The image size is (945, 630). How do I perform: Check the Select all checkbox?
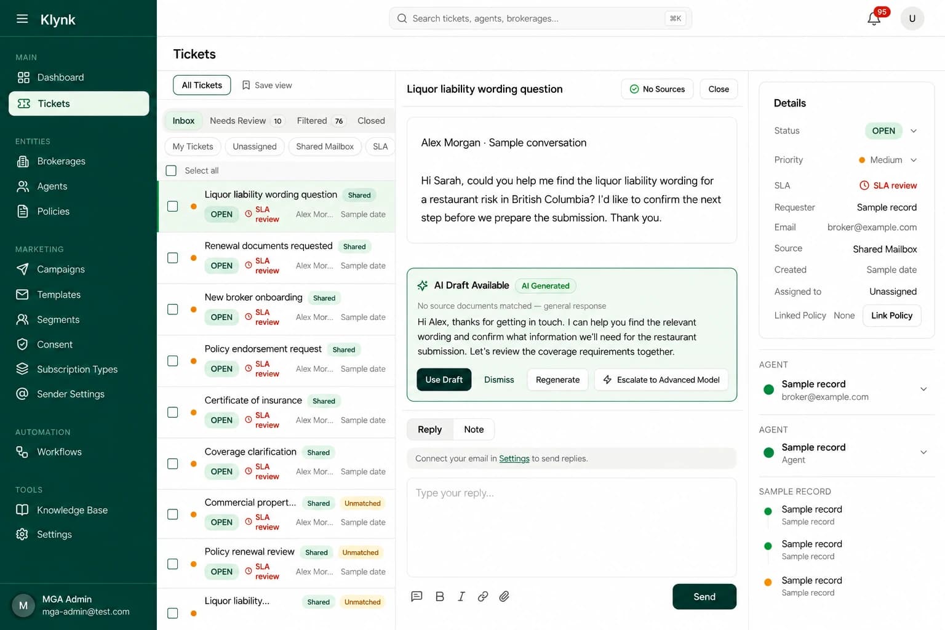[172, 170]
